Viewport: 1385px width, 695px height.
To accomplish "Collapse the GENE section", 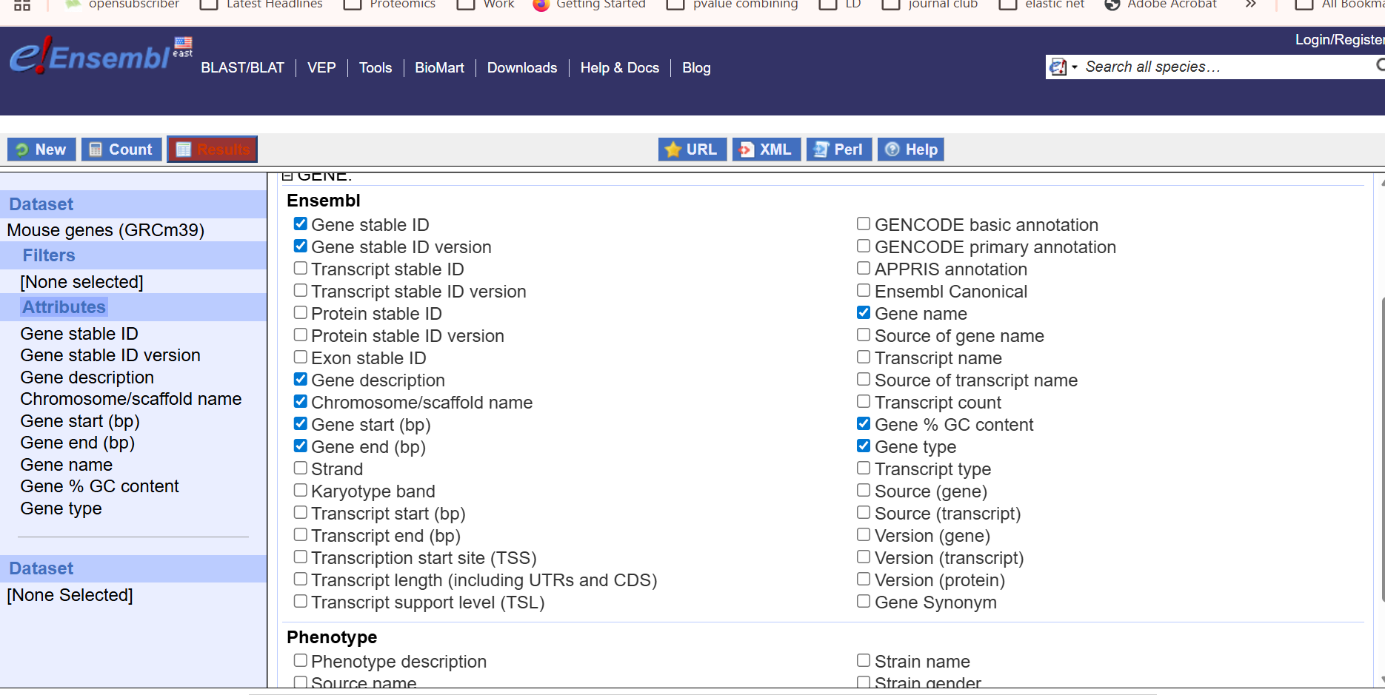I will click(287, 176).
